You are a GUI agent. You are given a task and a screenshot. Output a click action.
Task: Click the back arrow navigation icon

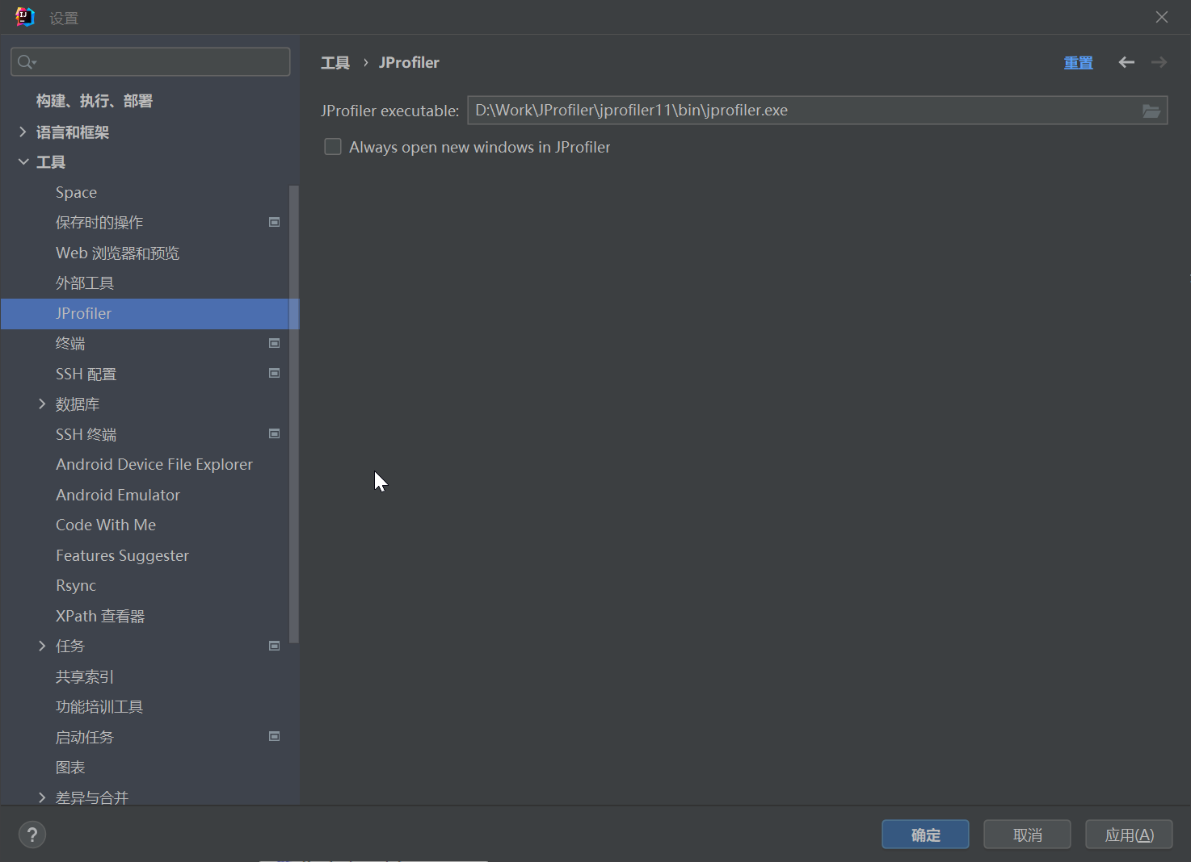point(1126,62)
